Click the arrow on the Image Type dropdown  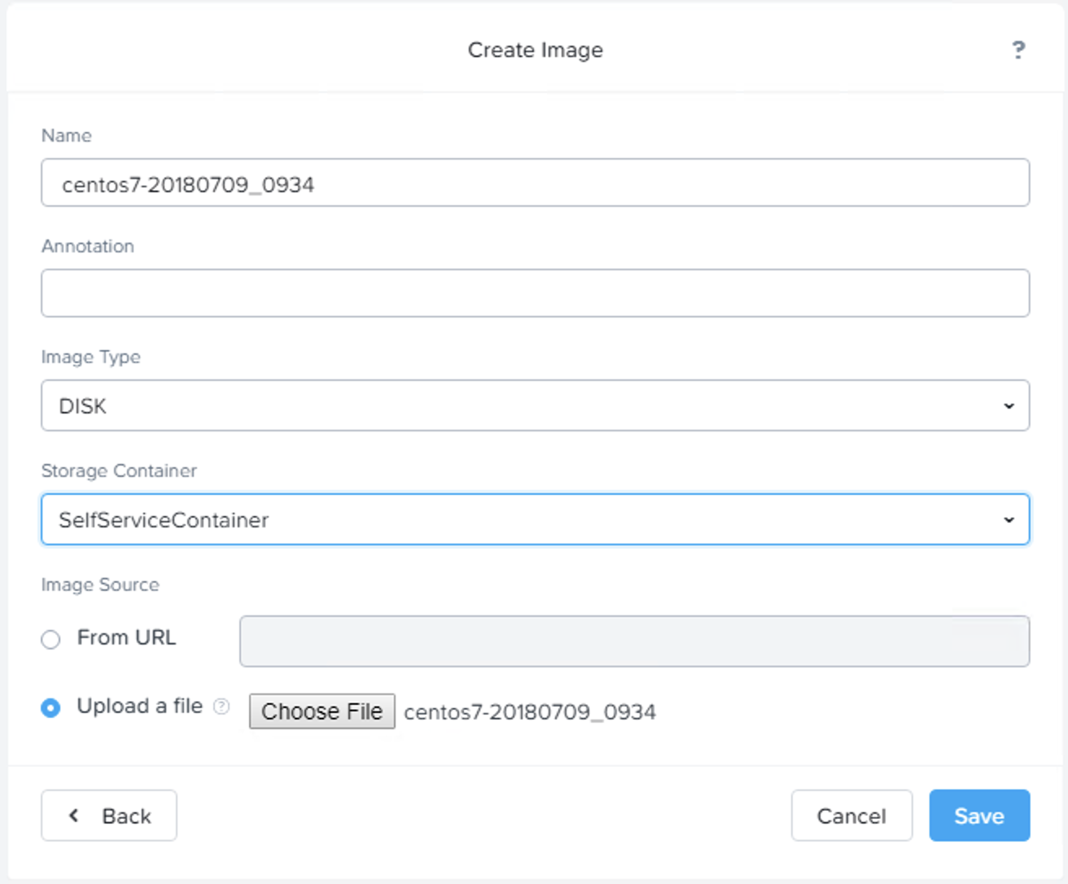click(1009, 405)
